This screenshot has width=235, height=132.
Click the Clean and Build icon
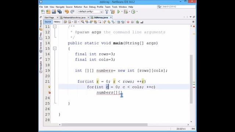point(112,11)
